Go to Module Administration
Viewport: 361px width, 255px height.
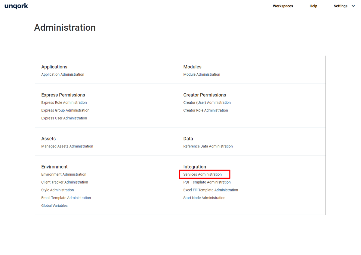tap(202, 74)
